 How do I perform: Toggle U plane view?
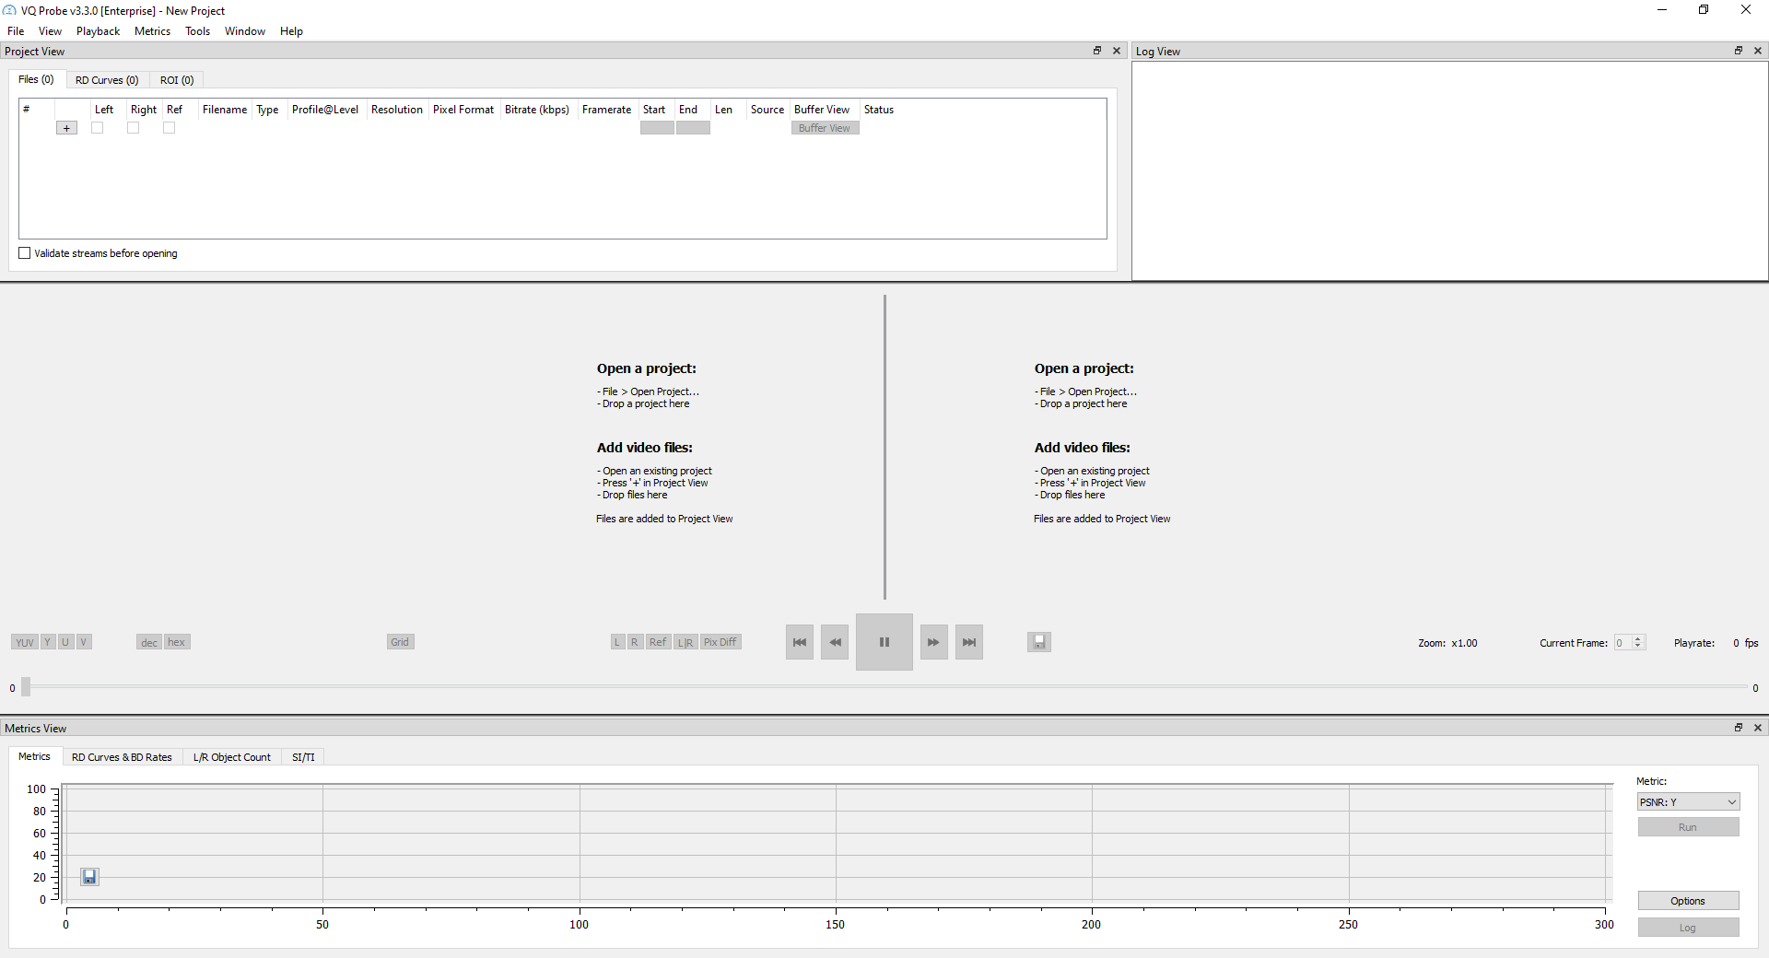click(65, 642)
